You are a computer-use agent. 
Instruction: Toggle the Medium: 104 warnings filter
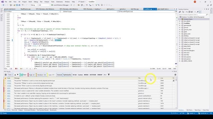(41, 75)
